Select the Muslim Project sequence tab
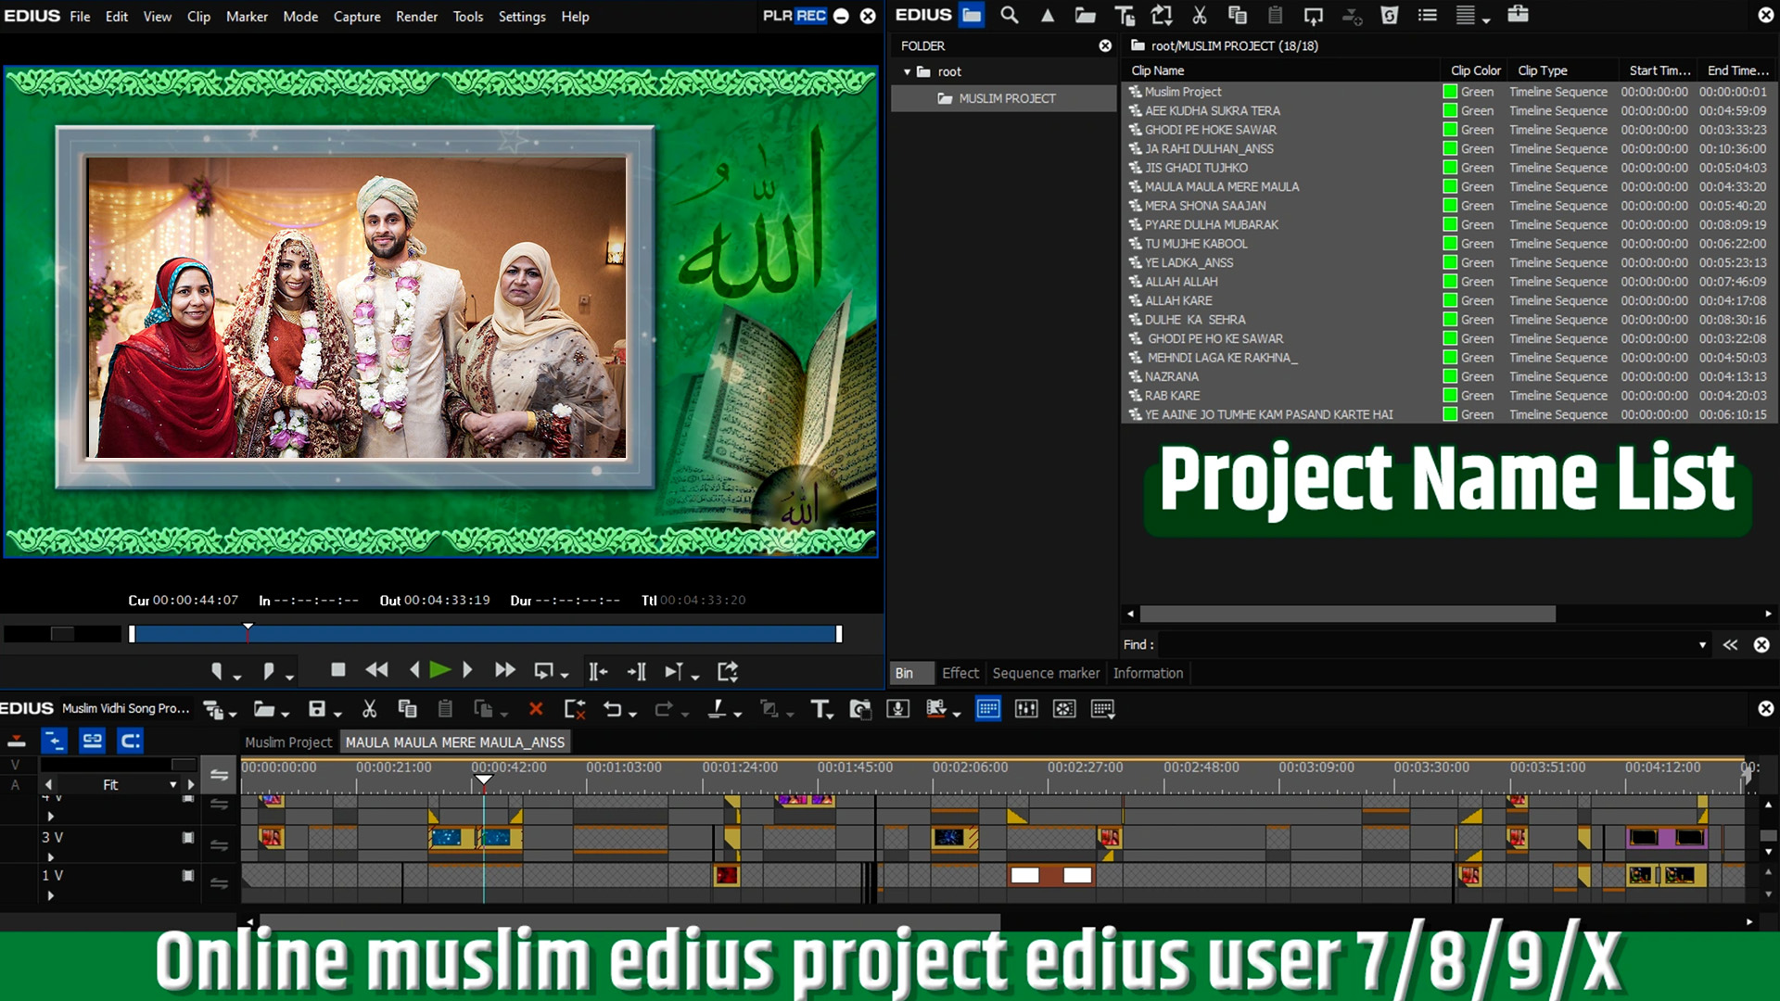The width and height of the screenshot is (1780, 1001). pos(288,742)
